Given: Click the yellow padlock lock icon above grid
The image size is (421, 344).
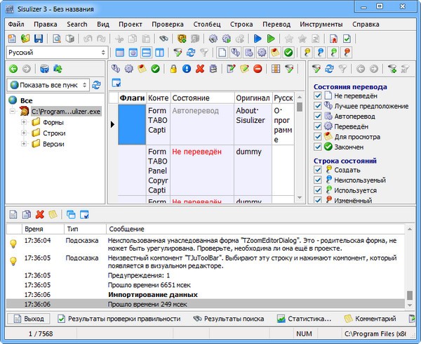Looking at the screenshot, I should click(173, 68).
